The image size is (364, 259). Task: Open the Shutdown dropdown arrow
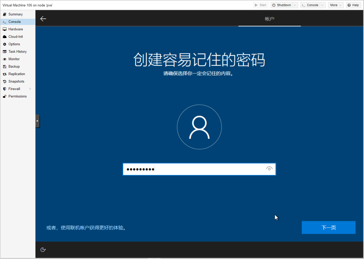pyautogui.click(x=295, y=5)
